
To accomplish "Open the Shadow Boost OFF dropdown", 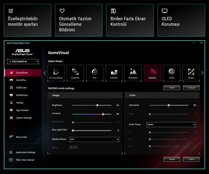I will pyautogui.click(x=94, y=139).
